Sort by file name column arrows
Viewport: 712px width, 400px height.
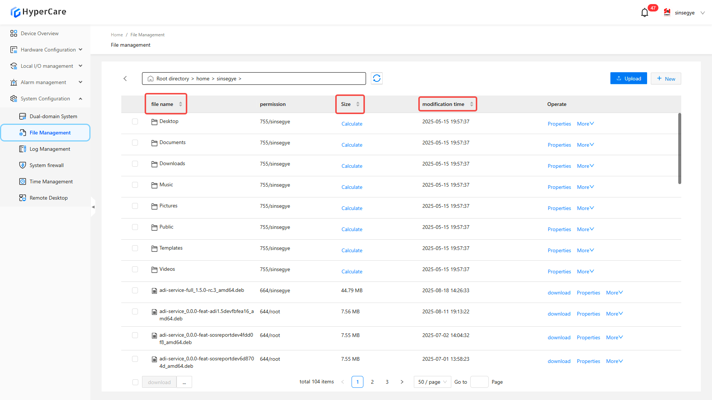tap(181, 104)
